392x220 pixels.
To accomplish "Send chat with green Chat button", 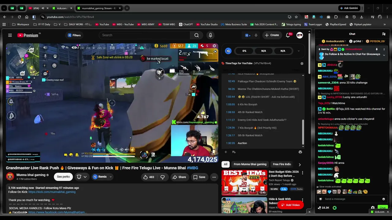I will tap(383, 208).
